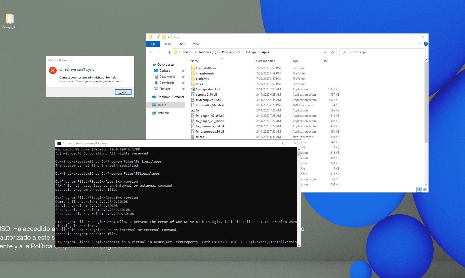The image size is (465, 278).
Task: Click Command Prompt scrollbar up arrow
Action: [299, 149]
